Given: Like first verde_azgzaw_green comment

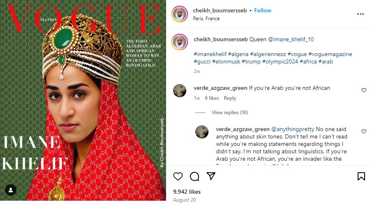Looking at the screenshot, I should pos(363,90).
